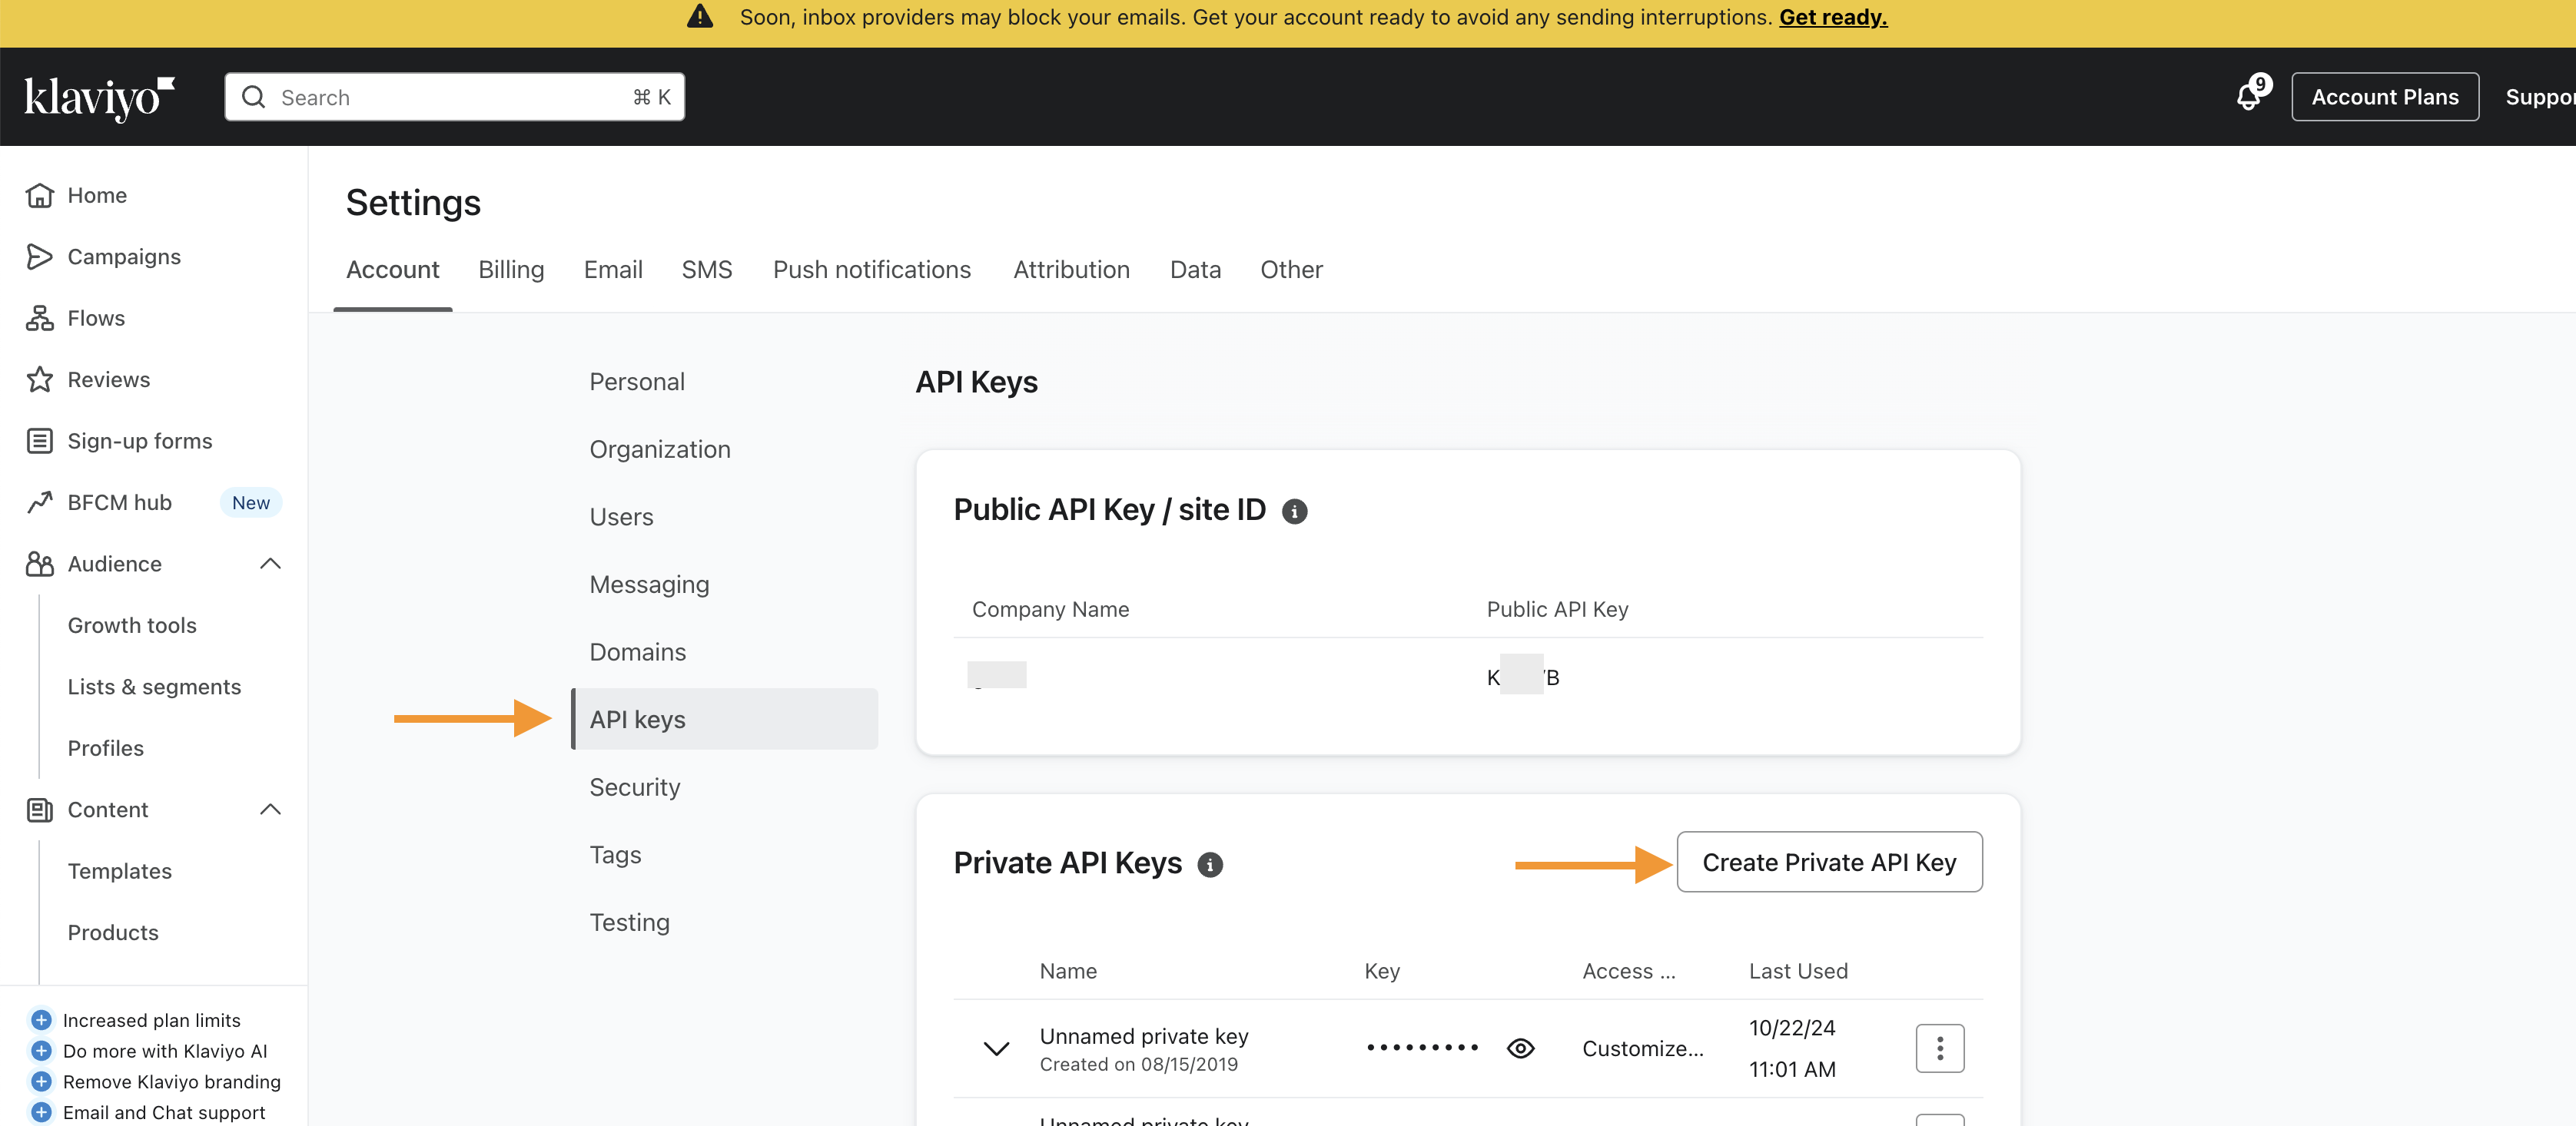Open Tags settings section
2576x1126 pixels.
click(x=615, y=855)
